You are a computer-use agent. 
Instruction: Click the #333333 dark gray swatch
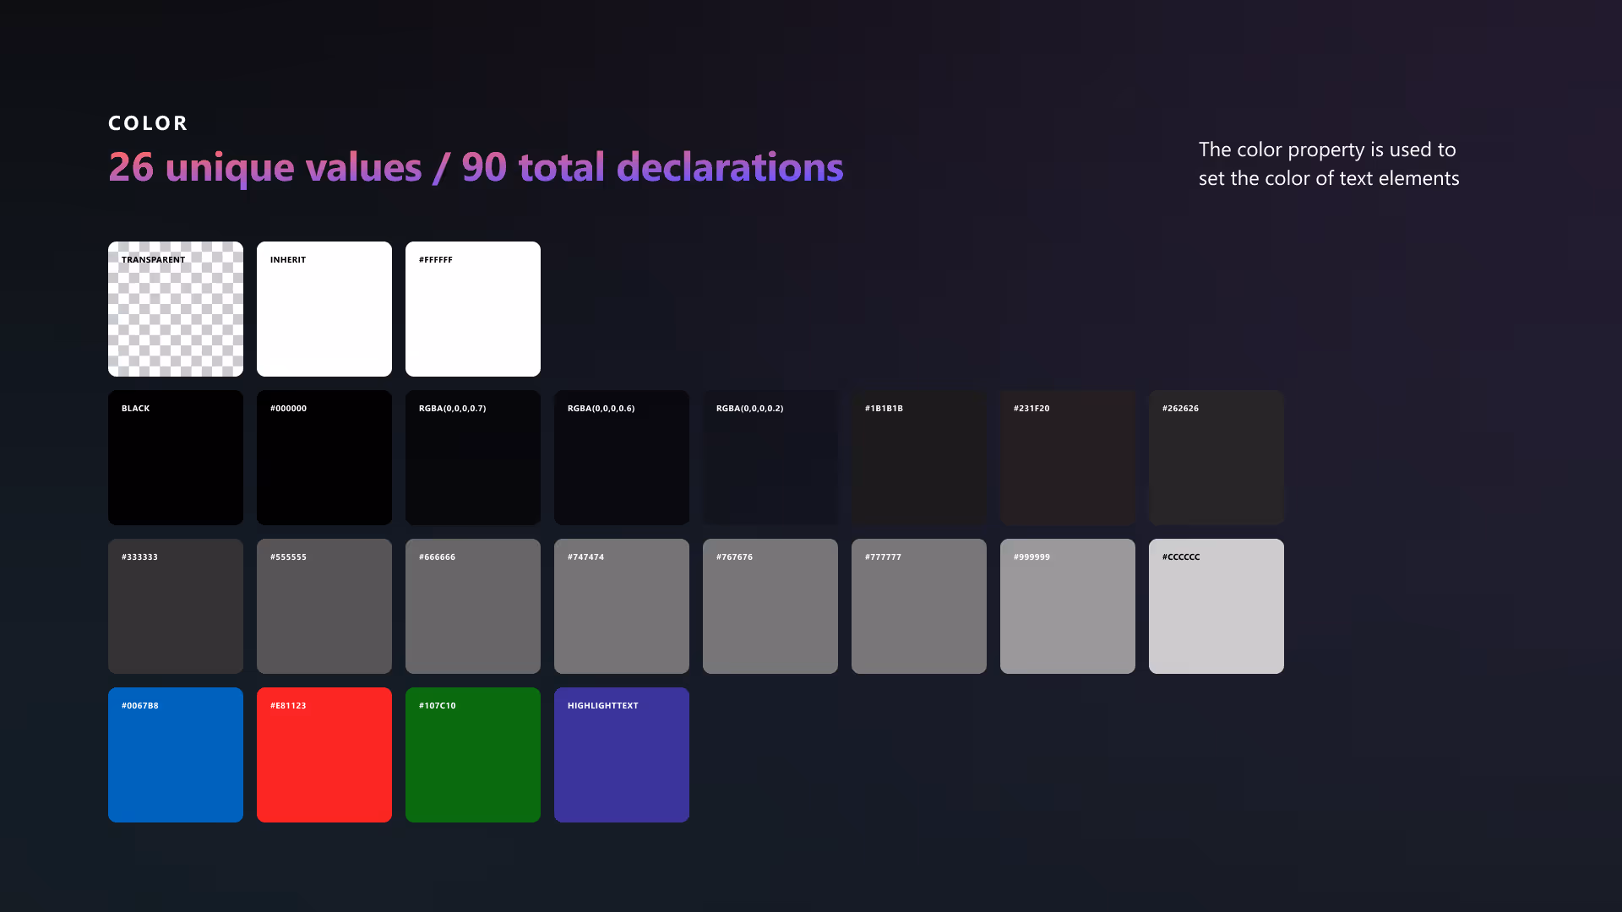(175, 605)
